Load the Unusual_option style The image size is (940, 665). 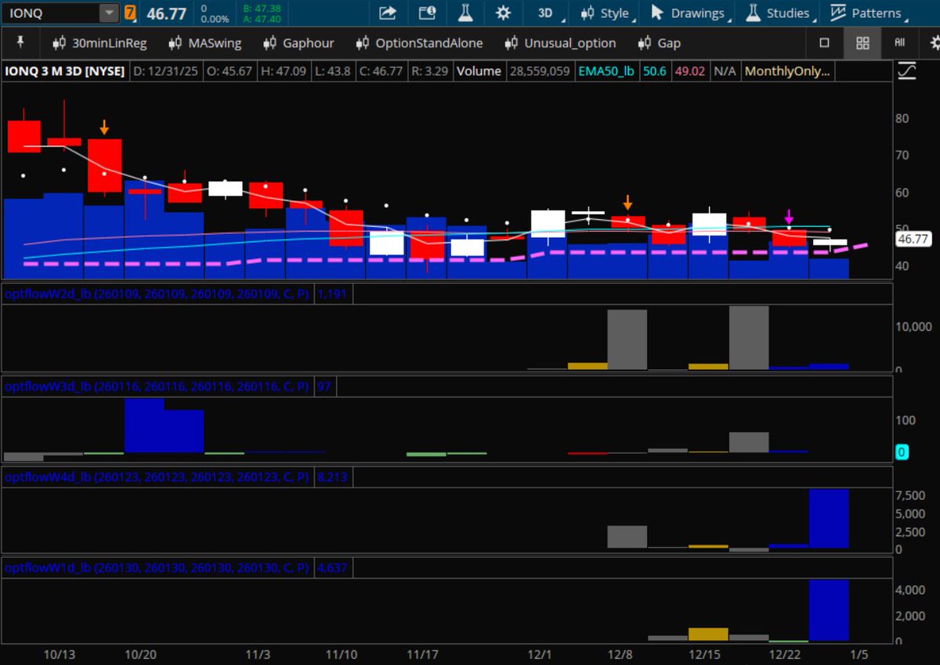[570, 43]
